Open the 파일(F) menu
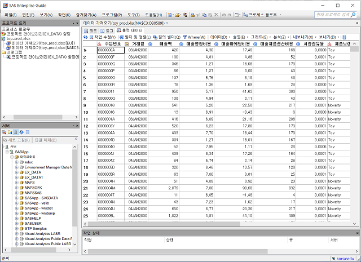The height and width of the screenshot is (262, 361). (x=11, y=15)
